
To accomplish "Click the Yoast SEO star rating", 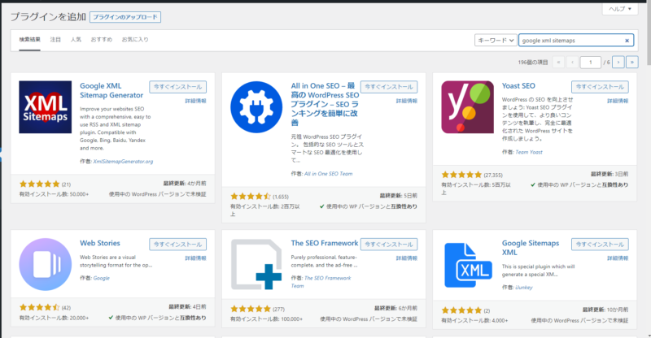I will click(461, 175).
